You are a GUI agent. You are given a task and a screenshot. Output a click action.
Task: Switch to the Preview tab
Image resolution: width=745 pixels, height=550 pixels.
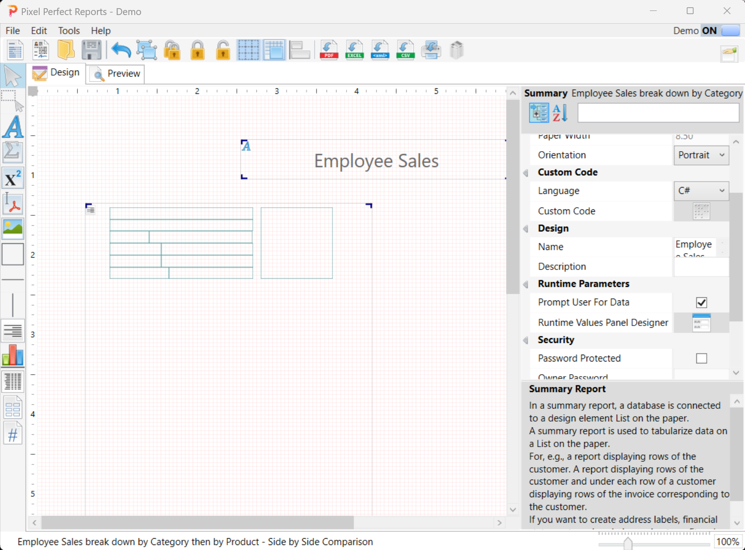(x=116, y=73)
